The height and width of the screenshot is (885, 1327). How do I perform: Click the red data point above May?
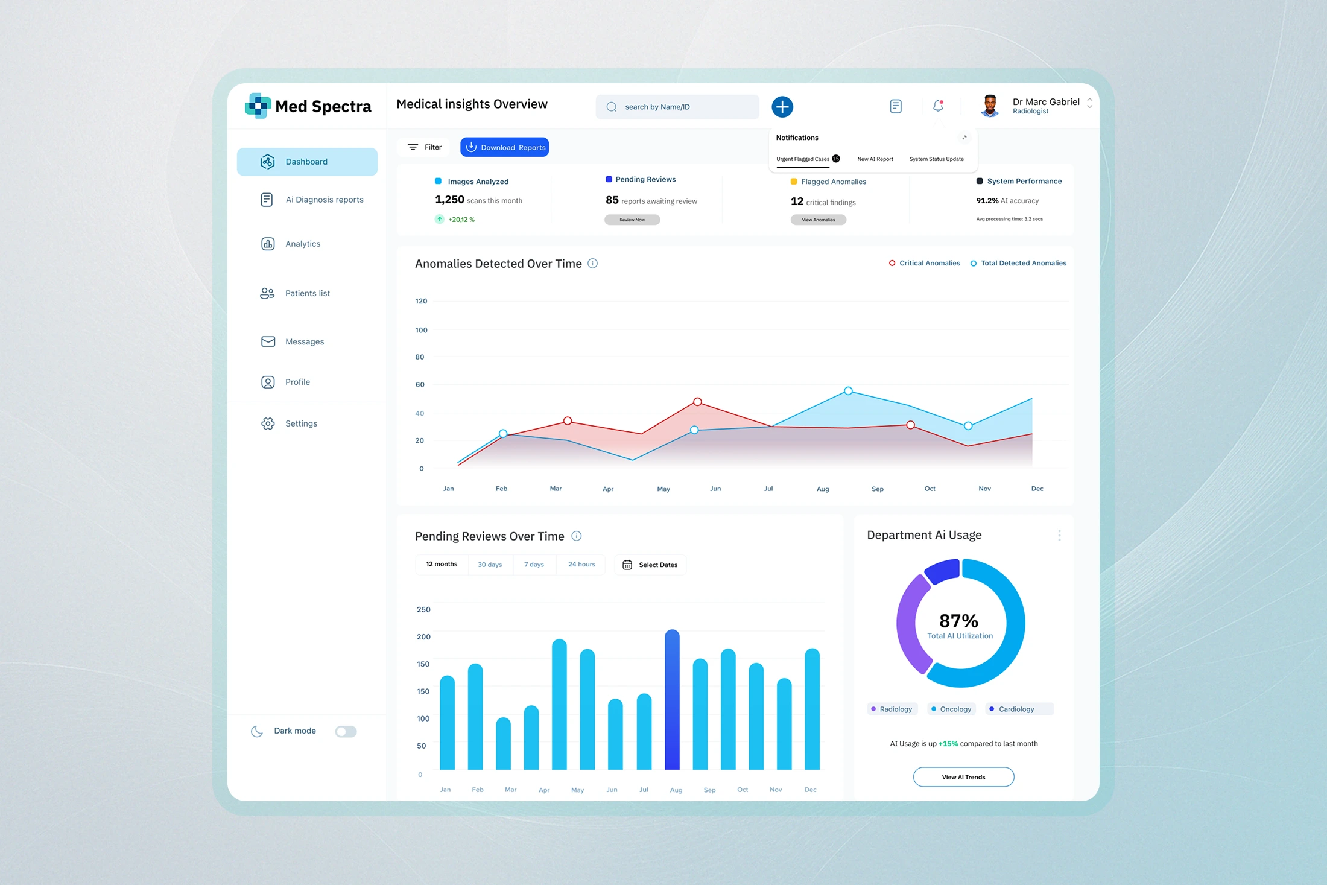[x=697, y=402]
